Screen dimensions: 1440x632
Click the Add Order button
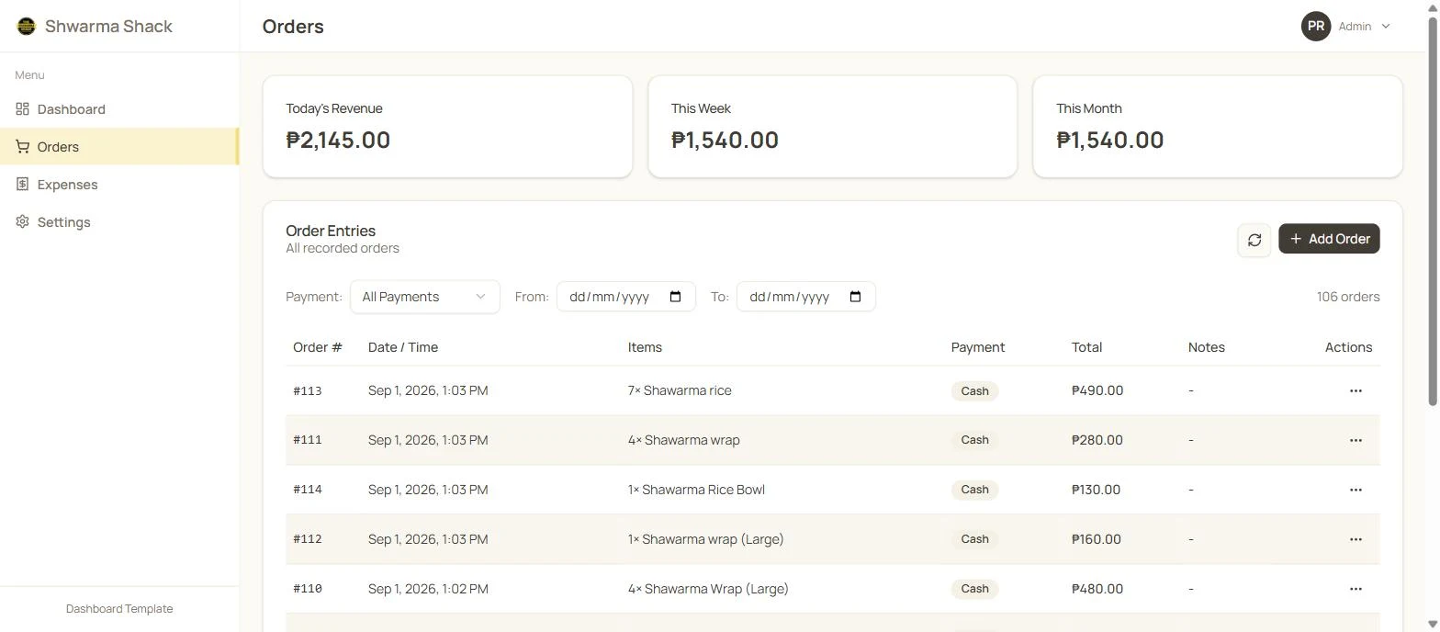[1329, 239]
